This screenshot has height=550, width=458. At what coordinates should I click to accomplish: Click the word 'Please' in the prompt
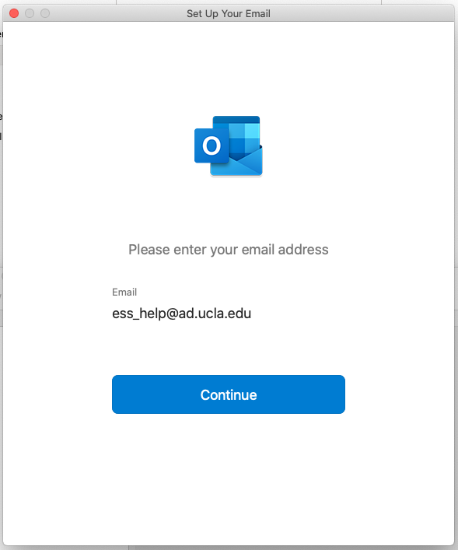[x=149, y=250]
